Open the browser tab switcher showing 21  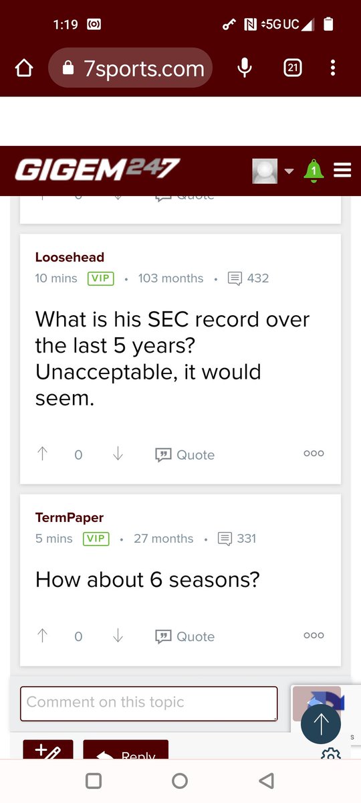292,68
